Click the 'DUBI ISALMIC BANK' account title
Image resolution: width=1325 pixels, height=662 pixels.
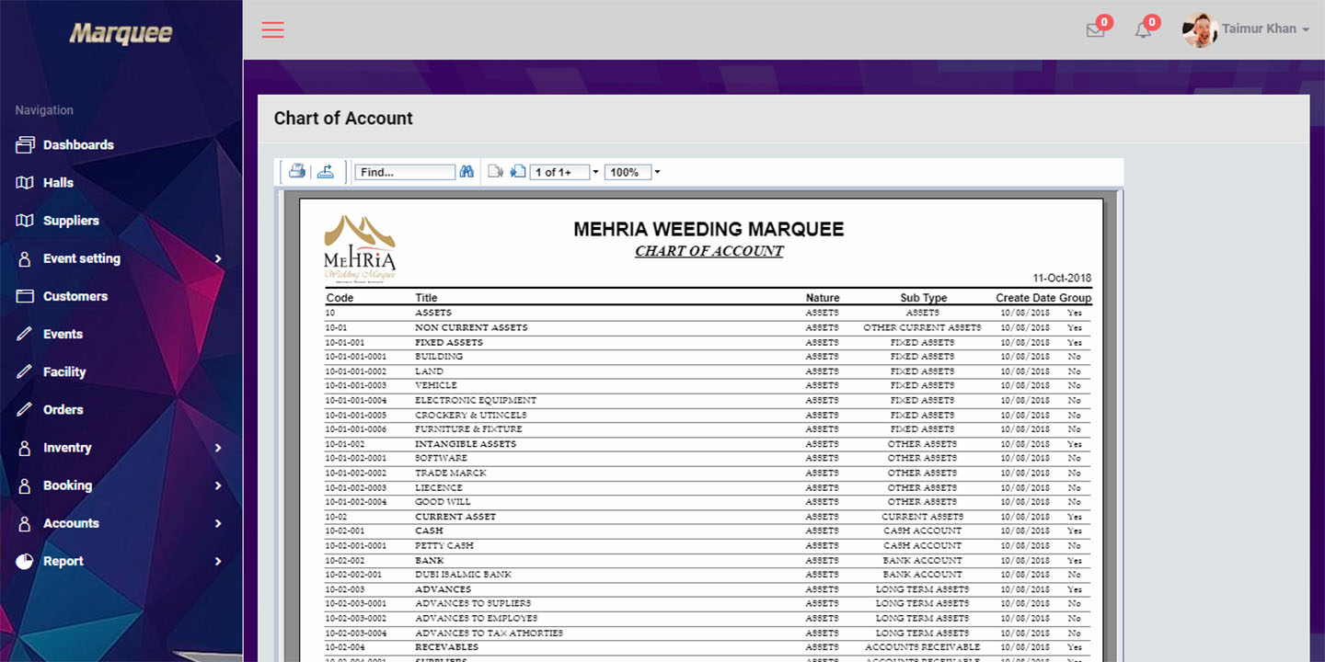point(464,575)
